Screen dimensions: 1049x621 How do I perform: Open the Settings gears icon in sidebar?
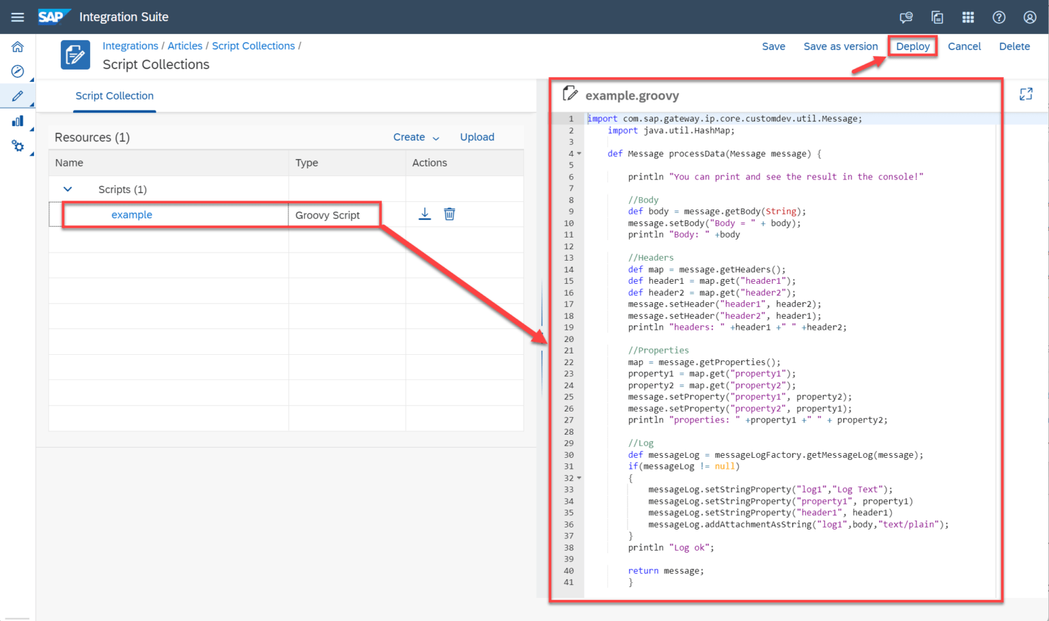(x=17, y=145)
